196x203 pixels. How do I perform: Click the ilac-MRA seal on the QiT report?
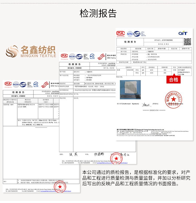tap(130, 34)
